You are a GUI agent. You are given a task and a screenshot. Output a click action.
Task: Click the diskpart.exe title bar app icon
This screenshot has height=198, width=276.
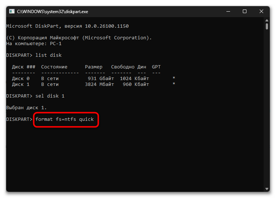click(12, 11)
